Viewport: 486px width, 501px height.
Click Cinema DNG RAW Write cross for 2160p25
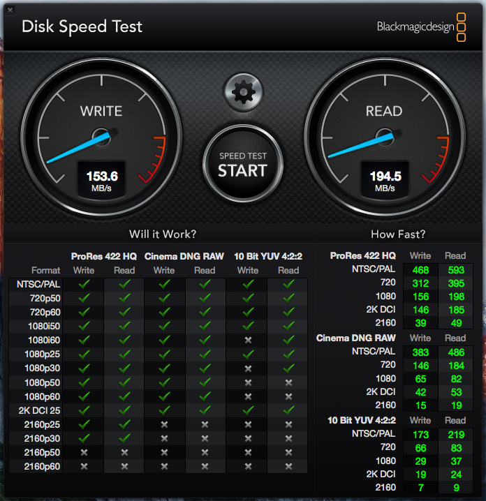click(x=164, y=424)
